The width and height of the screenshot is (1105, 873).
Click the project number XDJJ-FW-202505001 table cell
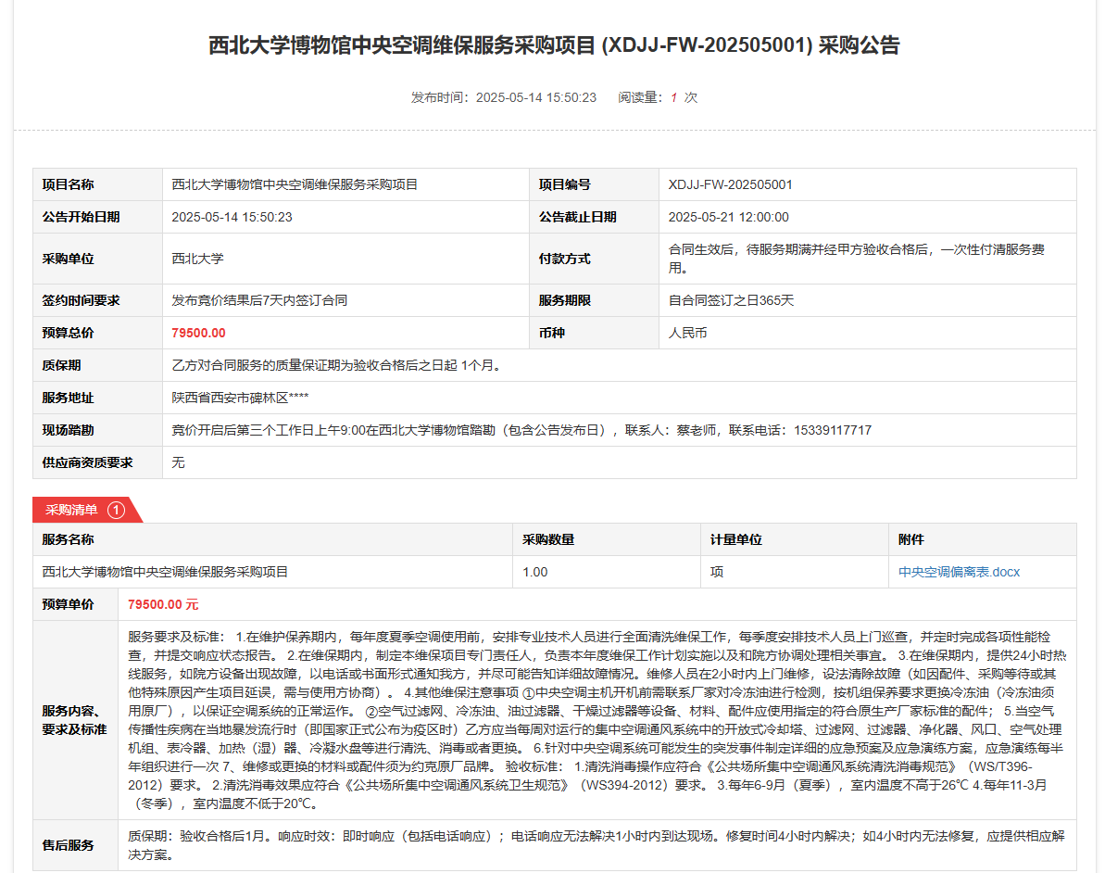click(731, 184)
